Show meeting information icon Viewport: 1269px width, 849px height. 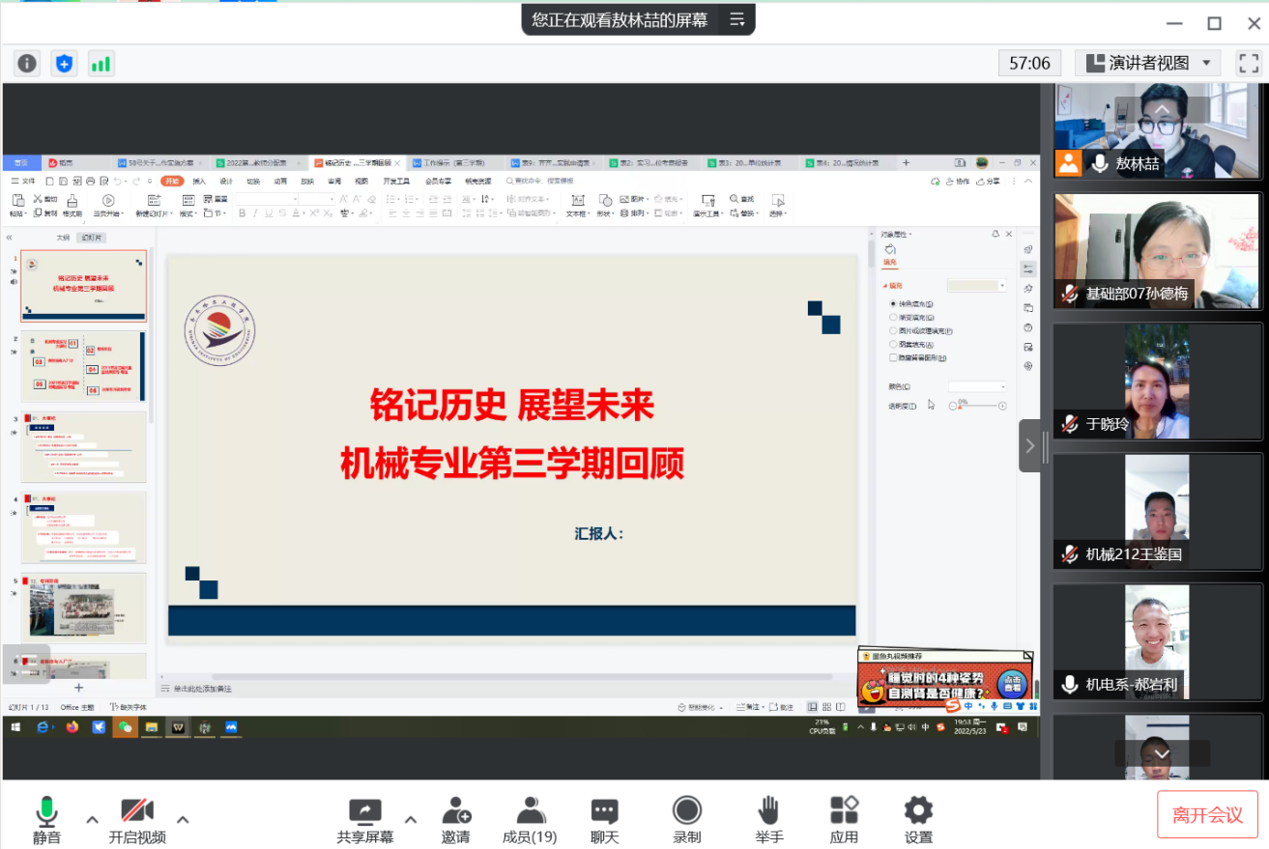coord(27,64)
